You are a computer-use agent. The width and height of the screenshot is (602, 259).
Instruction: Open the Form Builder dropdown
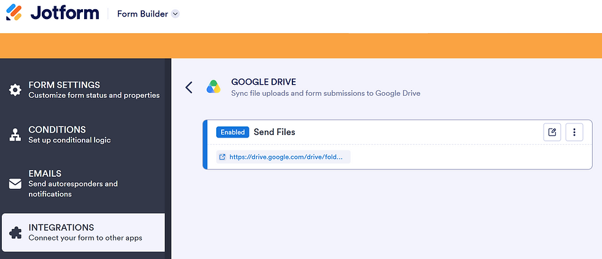coord(175,14)
